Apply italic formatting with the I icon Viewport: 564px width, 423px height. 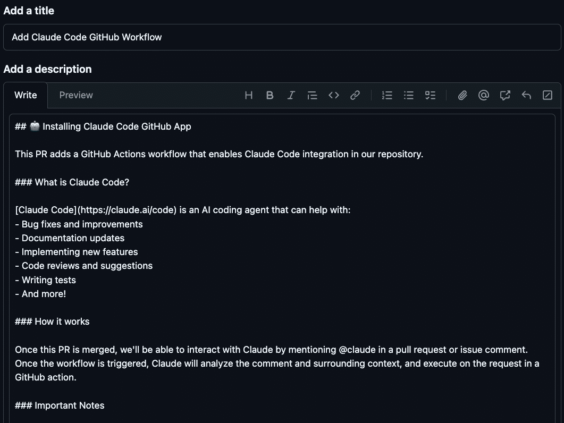click(x=291, y=95)
